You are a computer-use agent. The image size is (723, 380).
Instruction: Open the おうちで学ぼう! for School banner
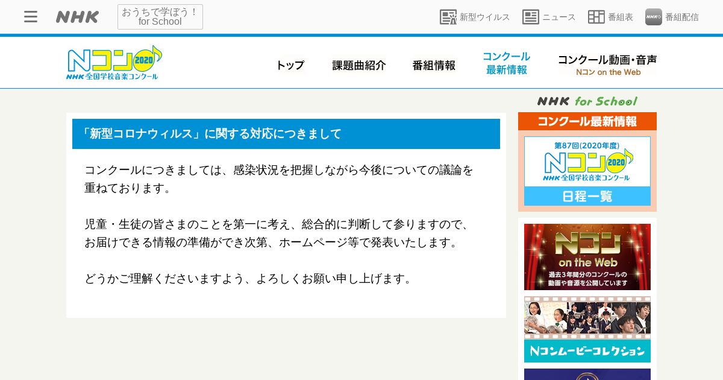click(x=160, y=17)
